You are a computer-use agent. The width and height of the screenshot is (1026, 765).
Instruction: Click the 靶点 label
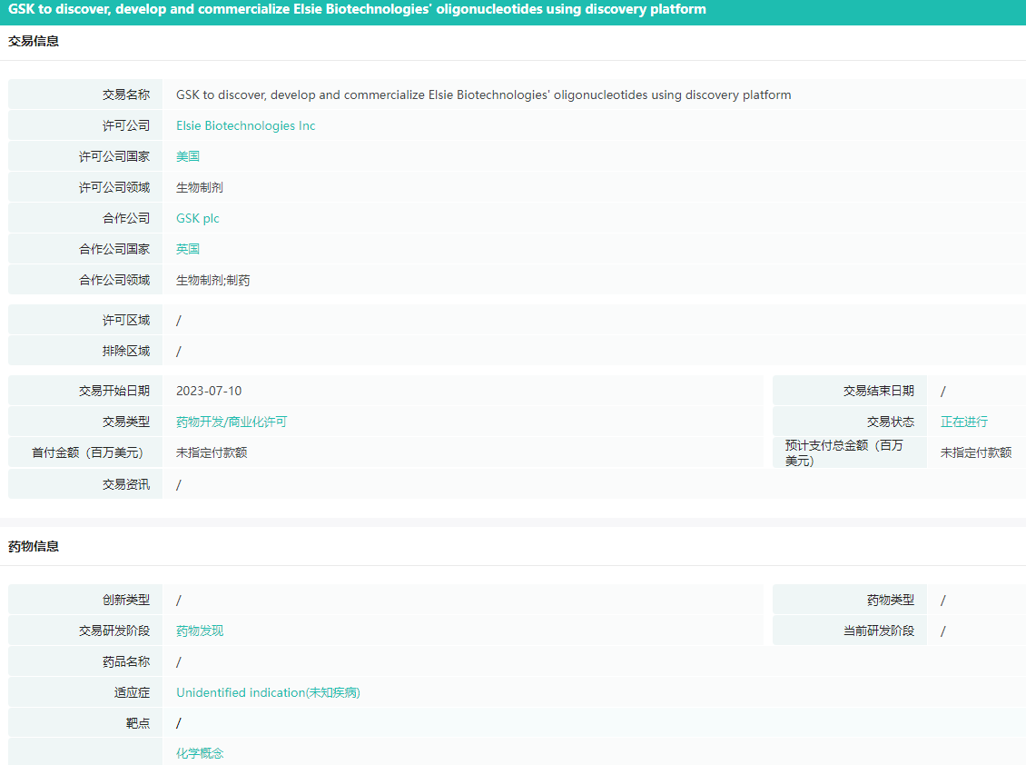click(x=137, y=723)
